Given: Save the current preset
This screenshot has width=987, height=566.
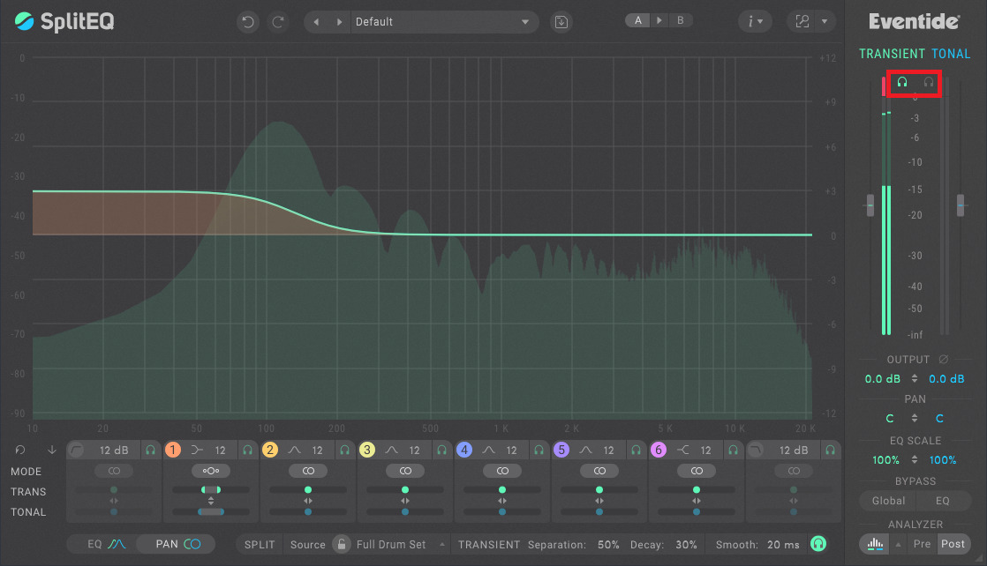Looking at the screenshot, I should (561, 22).
